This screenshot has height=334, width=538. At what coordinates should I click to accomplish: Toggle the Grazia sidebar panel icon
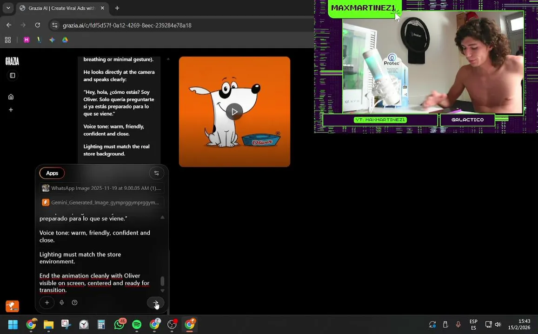coord(13,75)
